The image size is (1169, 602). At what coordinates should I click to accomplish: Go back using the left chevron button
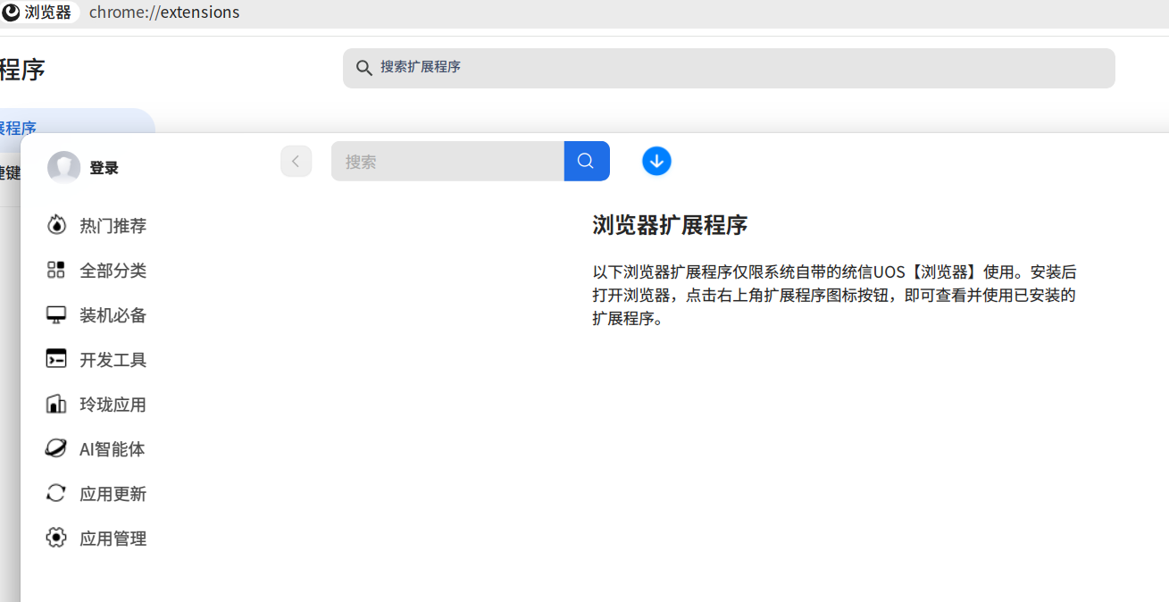pyautogui.click(x=296, y=162)
